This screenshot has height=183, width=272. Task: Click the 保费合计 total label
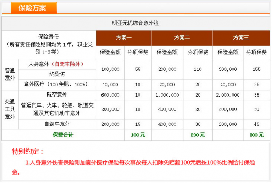coord(63,135)
